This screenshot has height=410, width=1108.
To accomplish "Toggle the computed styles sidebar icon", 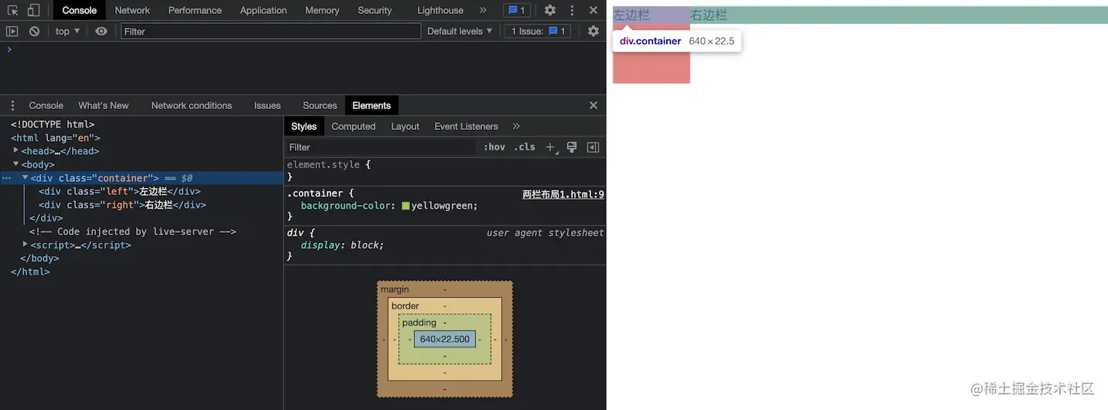I will click(x=593, y=147).
